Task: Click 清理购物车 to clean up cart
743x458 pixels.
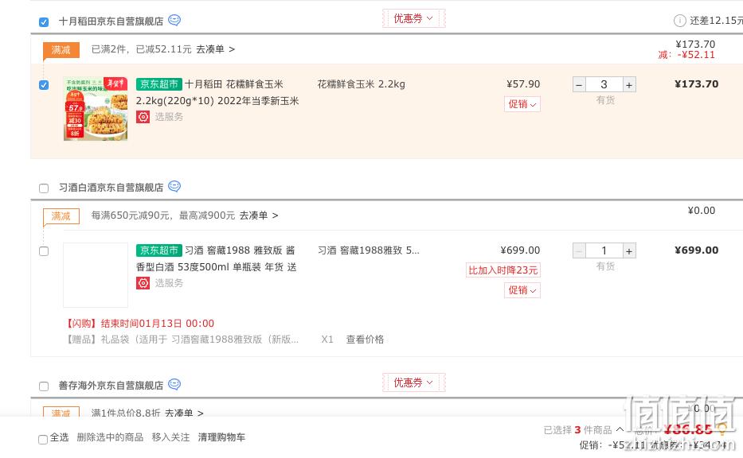Action: pyautogui.click(x=221, y=437)
